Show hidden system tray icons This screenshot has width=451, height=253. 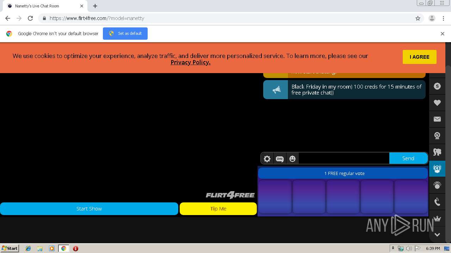(x=393, y=248)
